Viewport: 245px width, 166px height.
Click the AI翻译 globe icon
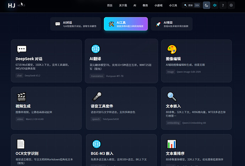tap(96, 49)
